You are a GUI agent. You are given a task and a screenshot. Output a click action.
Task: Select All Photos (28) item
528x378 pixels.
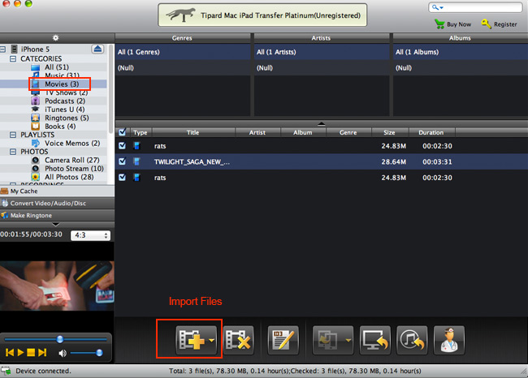(69, 177)
